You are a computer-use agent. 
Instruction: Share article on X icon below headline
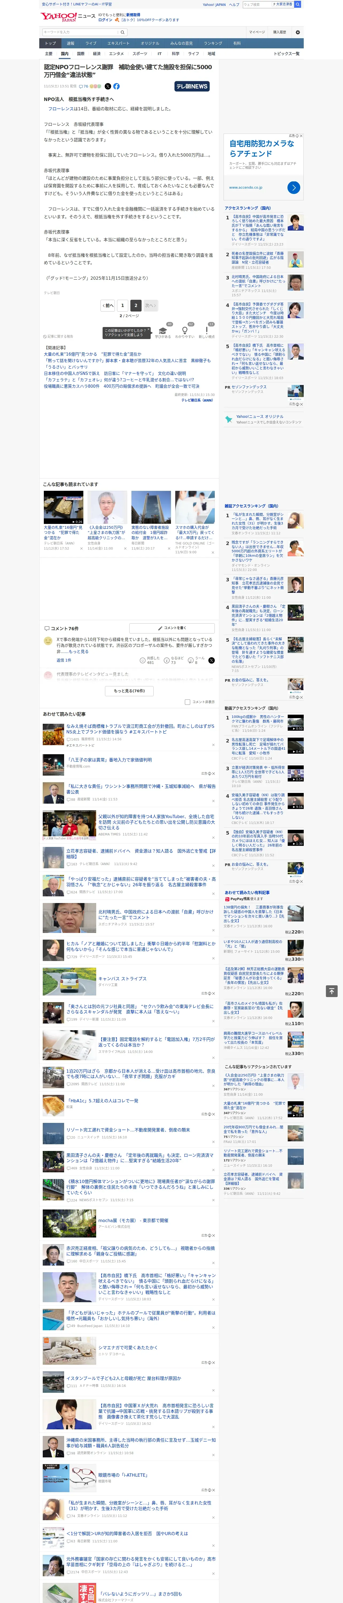pyautogui.click(x=108, y=87)
